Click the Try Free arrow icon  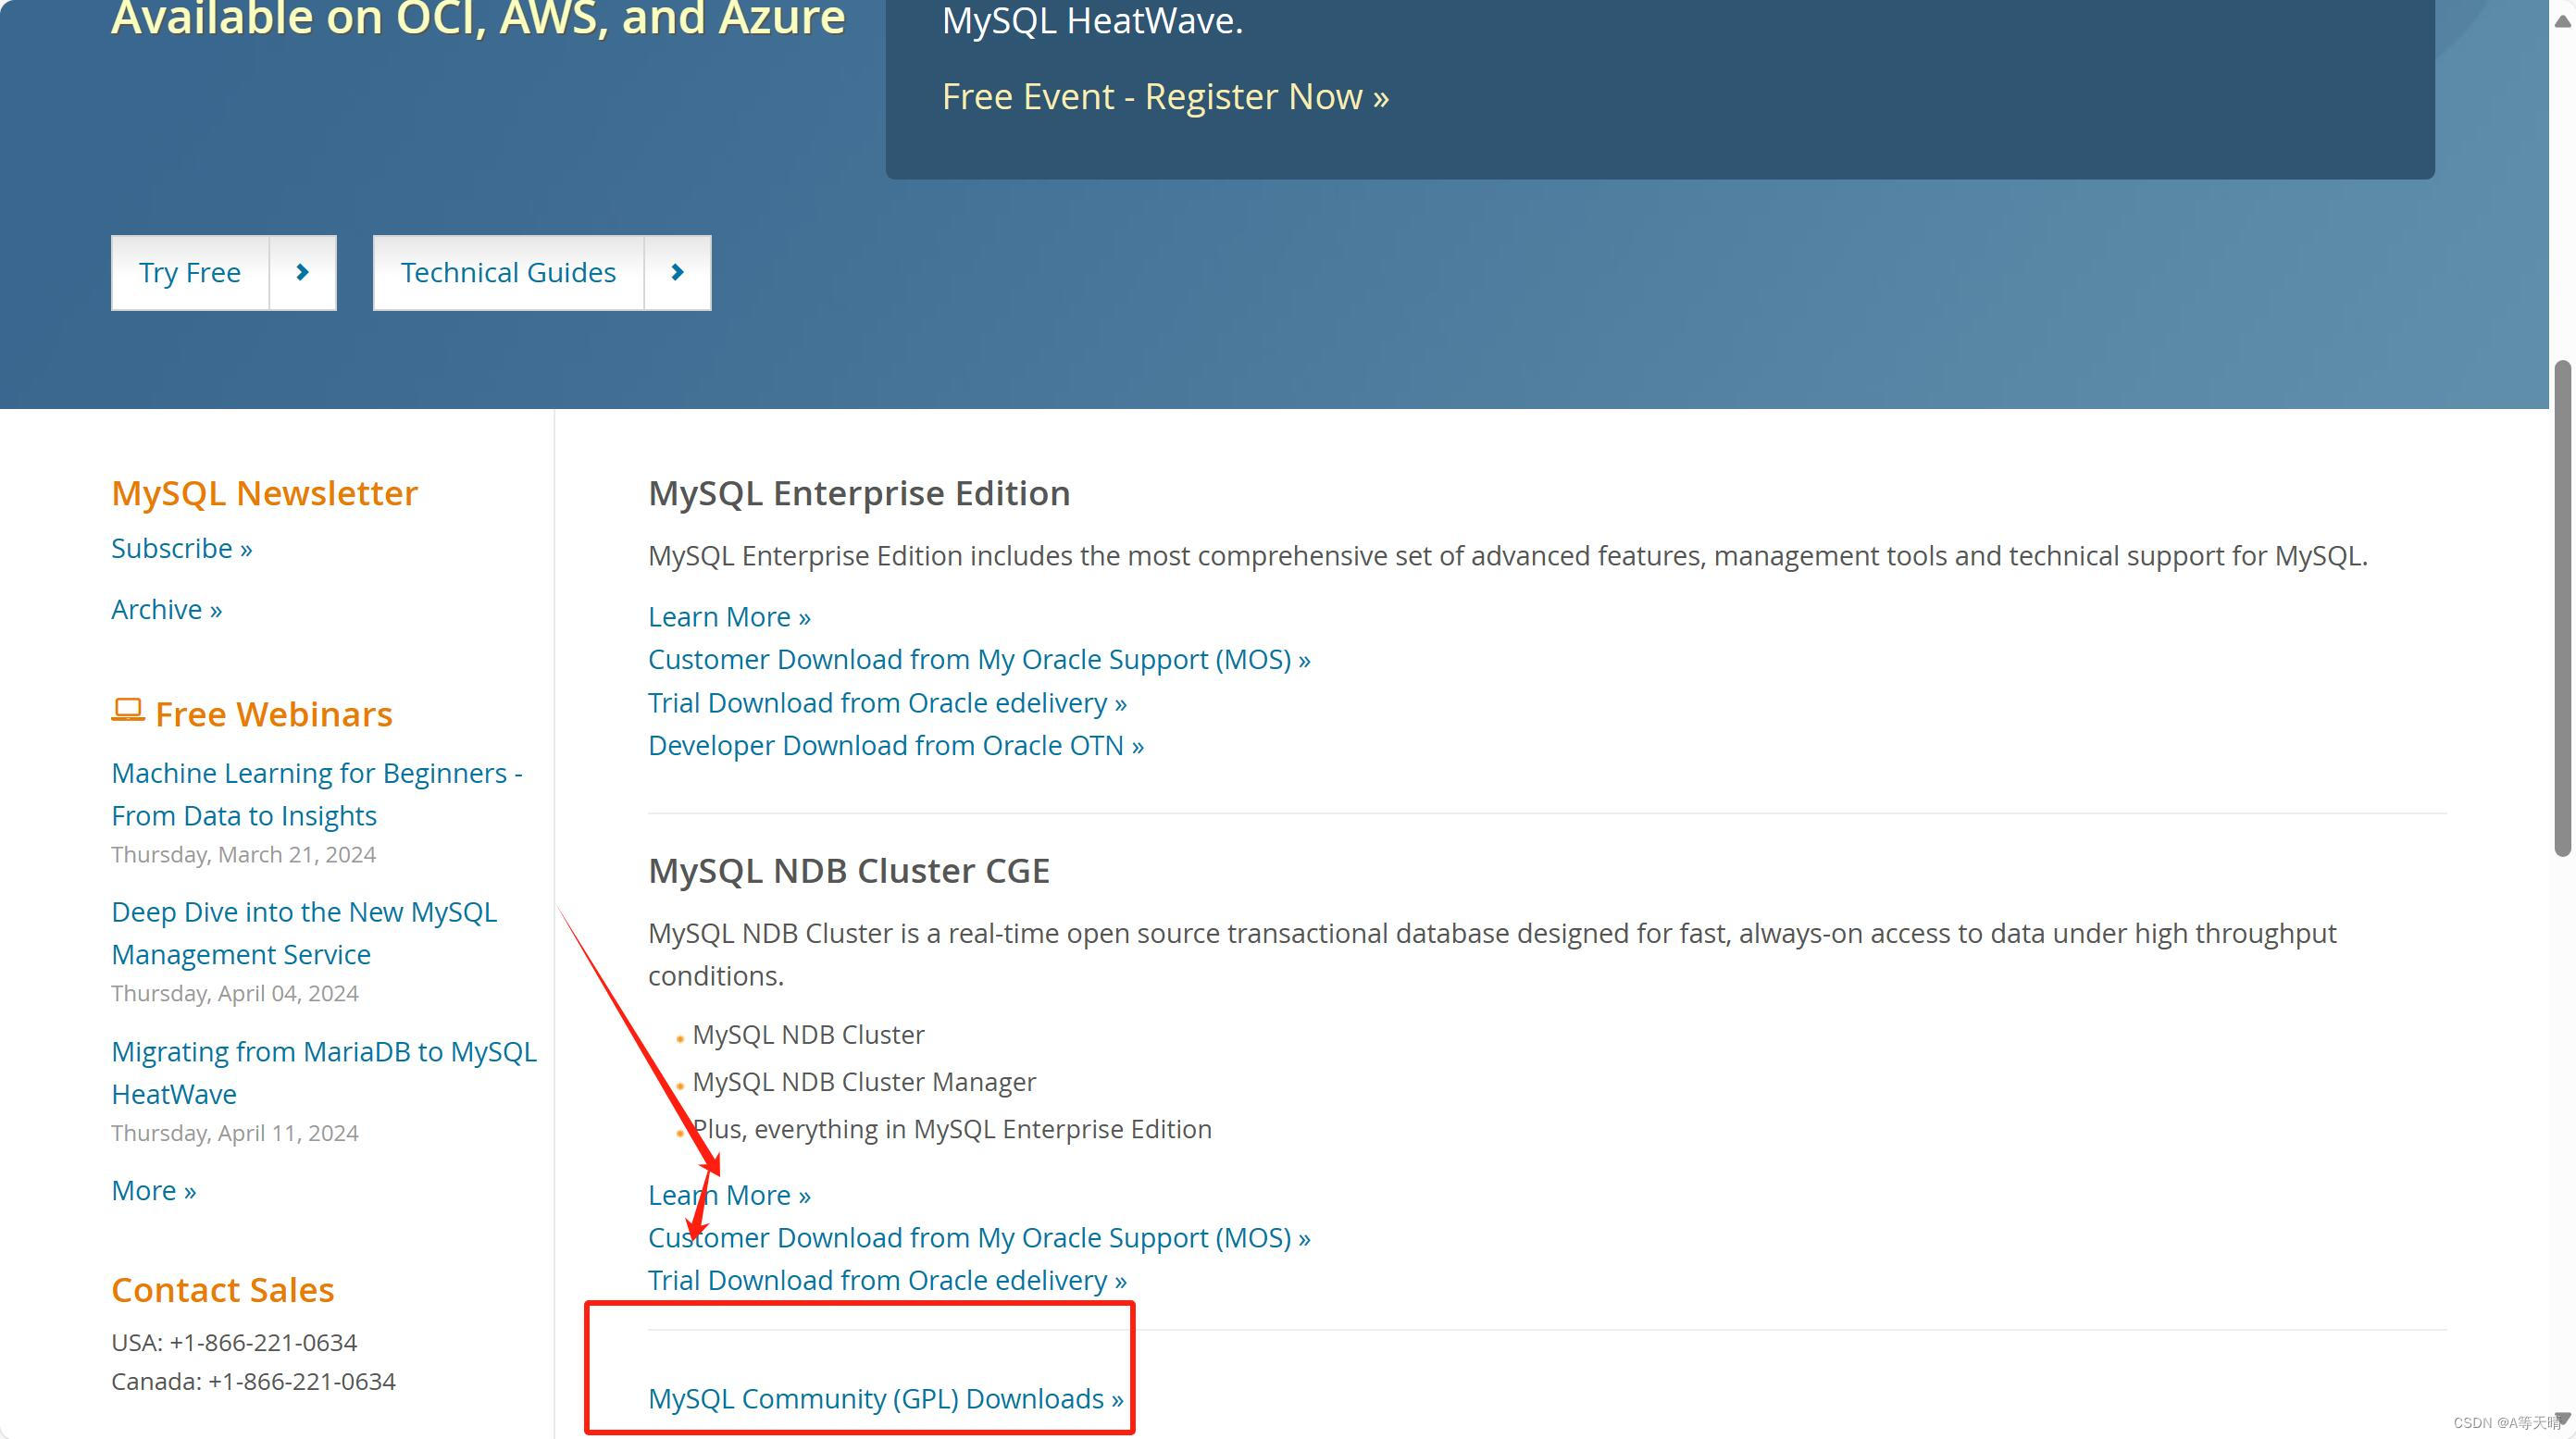pyautogui.click(x=302, y=272)
